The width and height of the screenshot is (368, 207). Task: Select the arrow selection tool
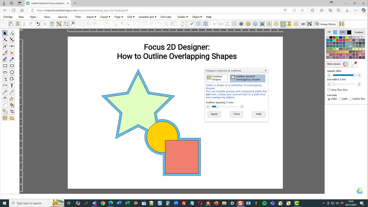pos(5,33)
